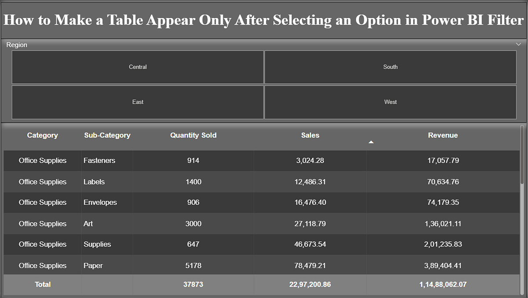Screen dimensions: 528x298
Task: Click the Region slicer title label
Action: coord(17,44)
